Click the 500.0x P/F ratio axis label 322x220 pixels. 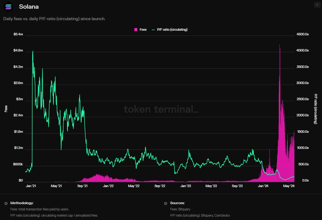pos(303,164)
